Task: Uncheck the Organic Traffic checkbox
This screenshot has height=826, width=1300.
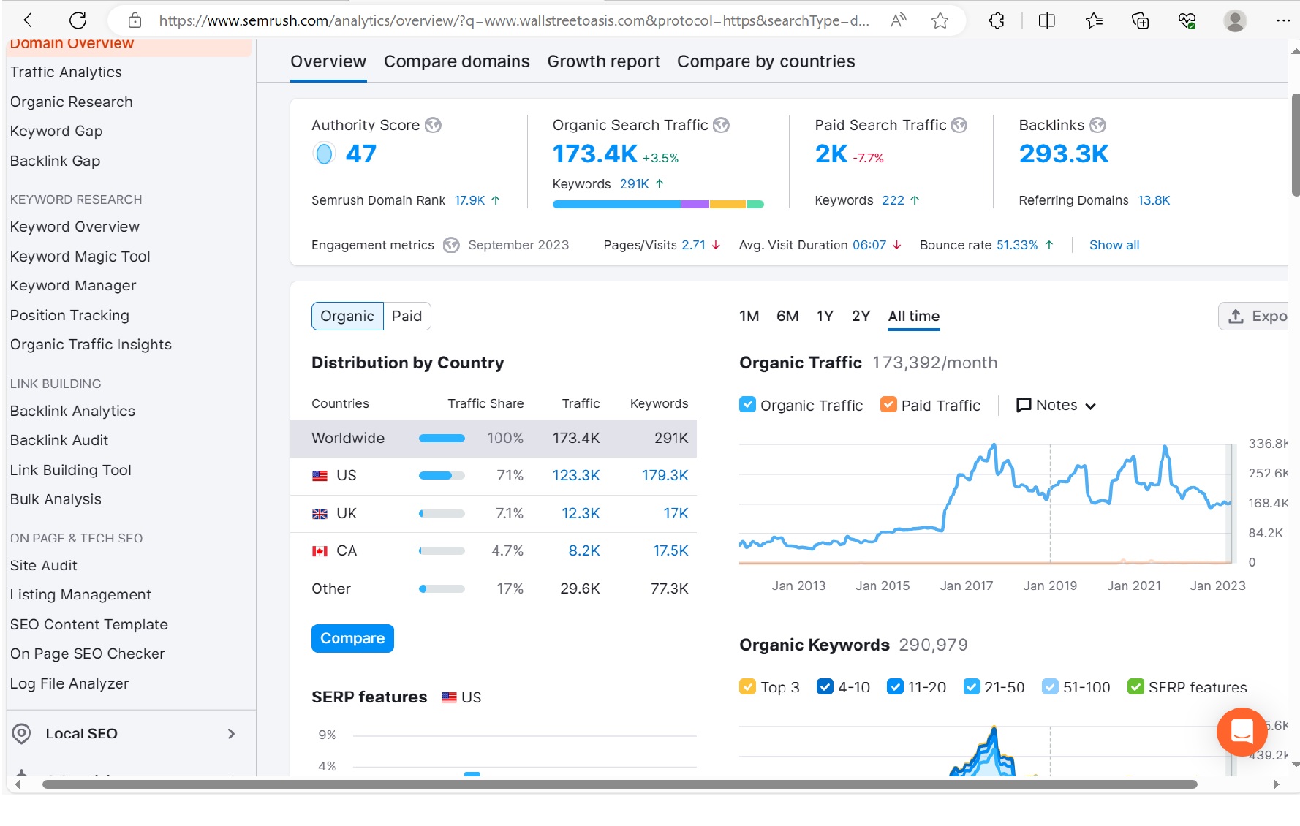Action: click(x=747, y=405)
